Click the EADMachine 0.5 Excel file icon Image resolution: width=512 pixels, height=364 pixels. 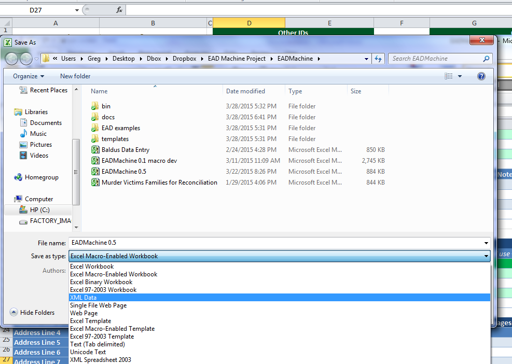[95, 172]
